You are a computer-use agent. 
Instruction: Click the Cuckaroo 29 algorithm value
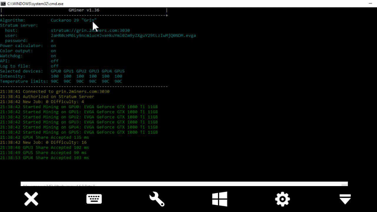click(74, 20)
